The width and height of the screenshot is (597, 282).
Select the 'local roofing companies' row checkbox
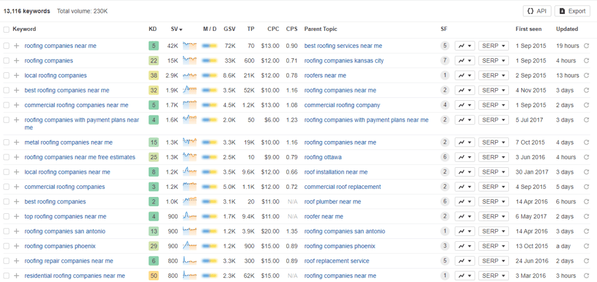pyautogui.click(x=6, y=75)
